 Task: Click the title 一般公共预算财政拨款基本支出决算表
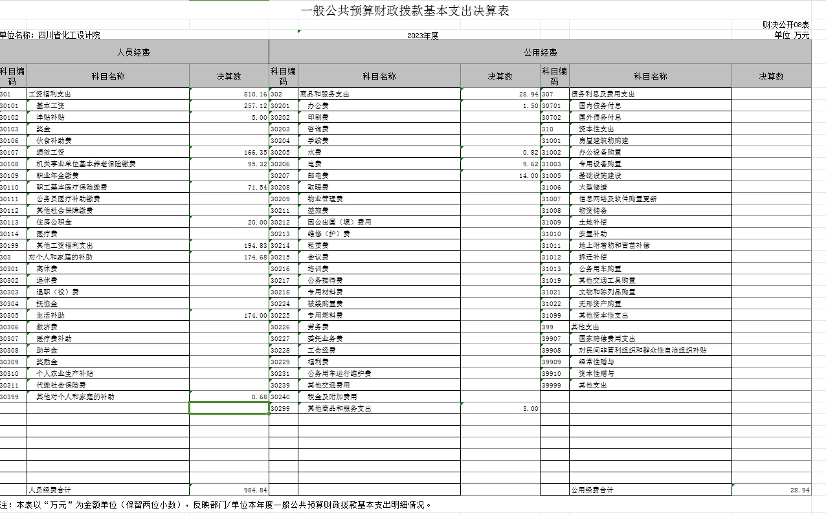[x=405, y=11]
